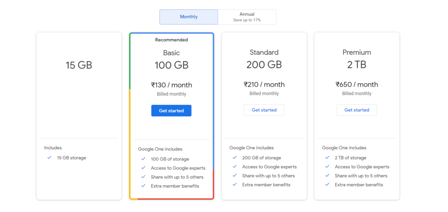Click "Save up to 17%" text

click(247, 20)
